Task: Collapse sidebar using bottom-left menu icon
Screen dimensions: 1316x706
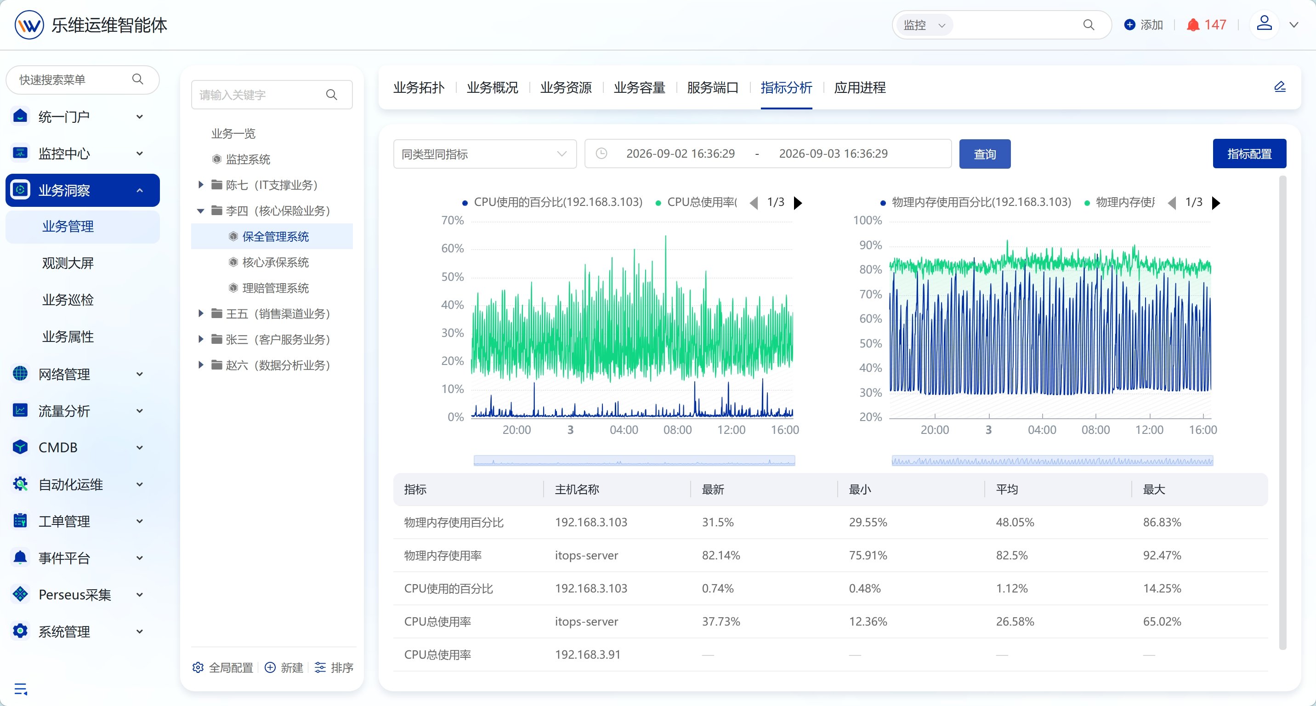Action: tap(20, 689)
